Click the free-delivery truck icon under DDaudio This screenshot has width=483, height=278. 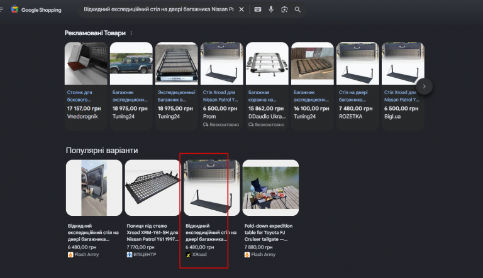point(251,124)
